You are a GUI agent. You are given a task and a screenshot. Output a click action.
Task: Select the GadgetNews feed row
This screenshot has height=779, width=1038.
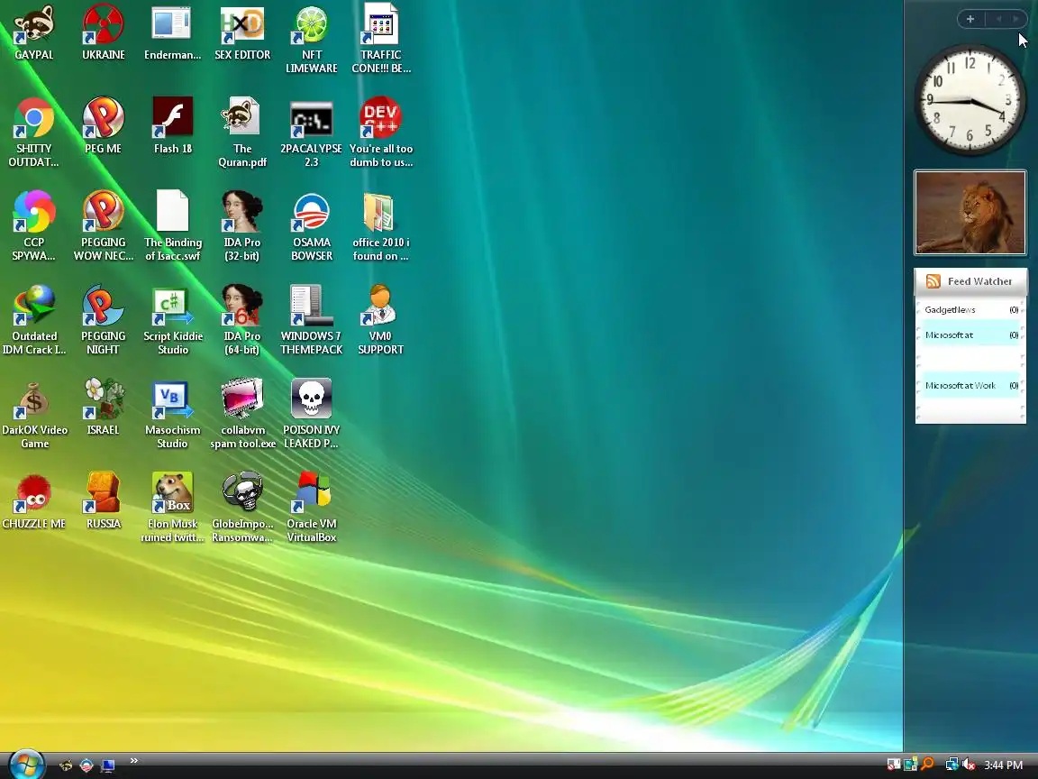pyautogui.click(x=970, y=309)
